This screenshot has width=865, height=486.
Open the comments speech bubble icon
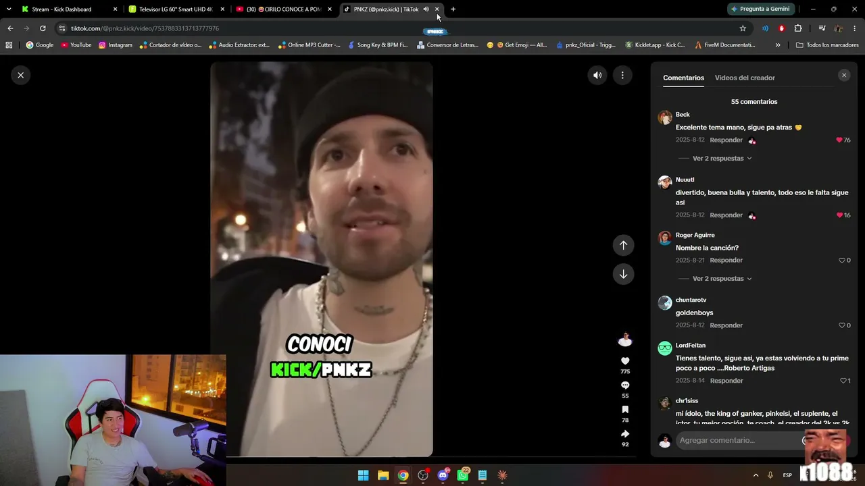point(625,385)
